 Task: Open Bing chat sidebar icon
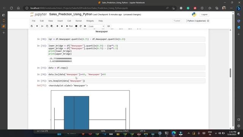pyautogui.click(x=239, y=8)
